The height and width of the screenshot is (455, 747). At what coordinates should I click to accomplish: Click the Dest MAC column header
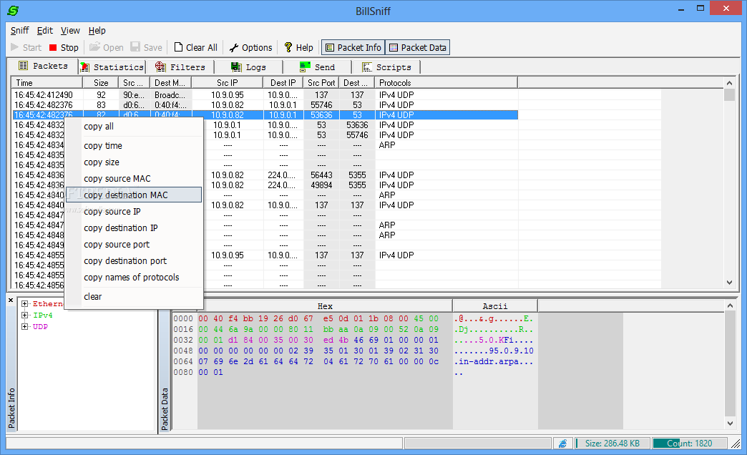170,82
